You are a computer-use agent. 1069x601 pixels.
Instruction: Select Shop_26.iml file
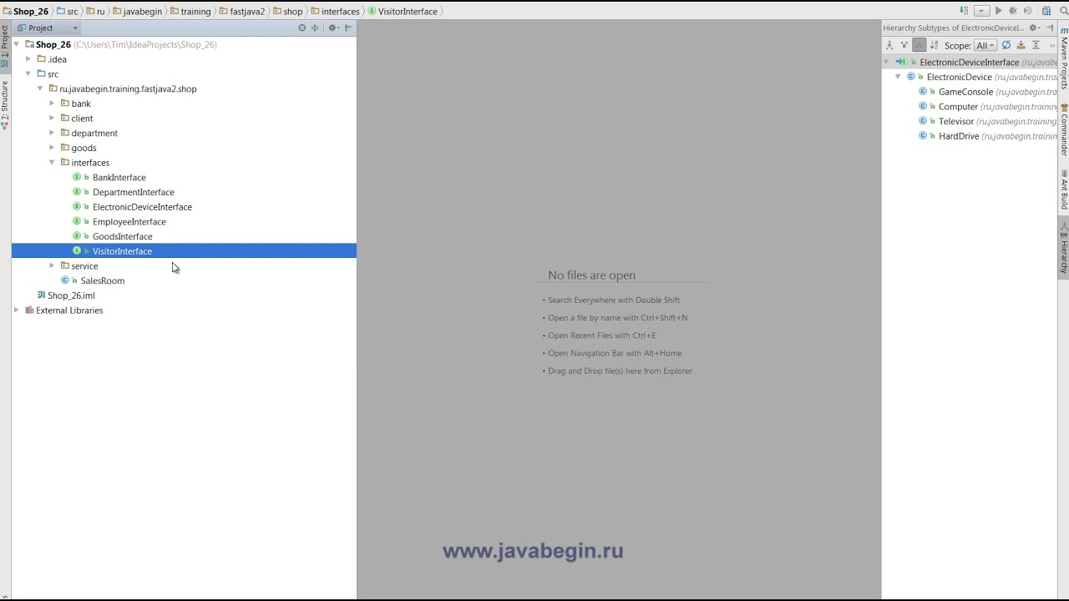[x=71, y=295]
